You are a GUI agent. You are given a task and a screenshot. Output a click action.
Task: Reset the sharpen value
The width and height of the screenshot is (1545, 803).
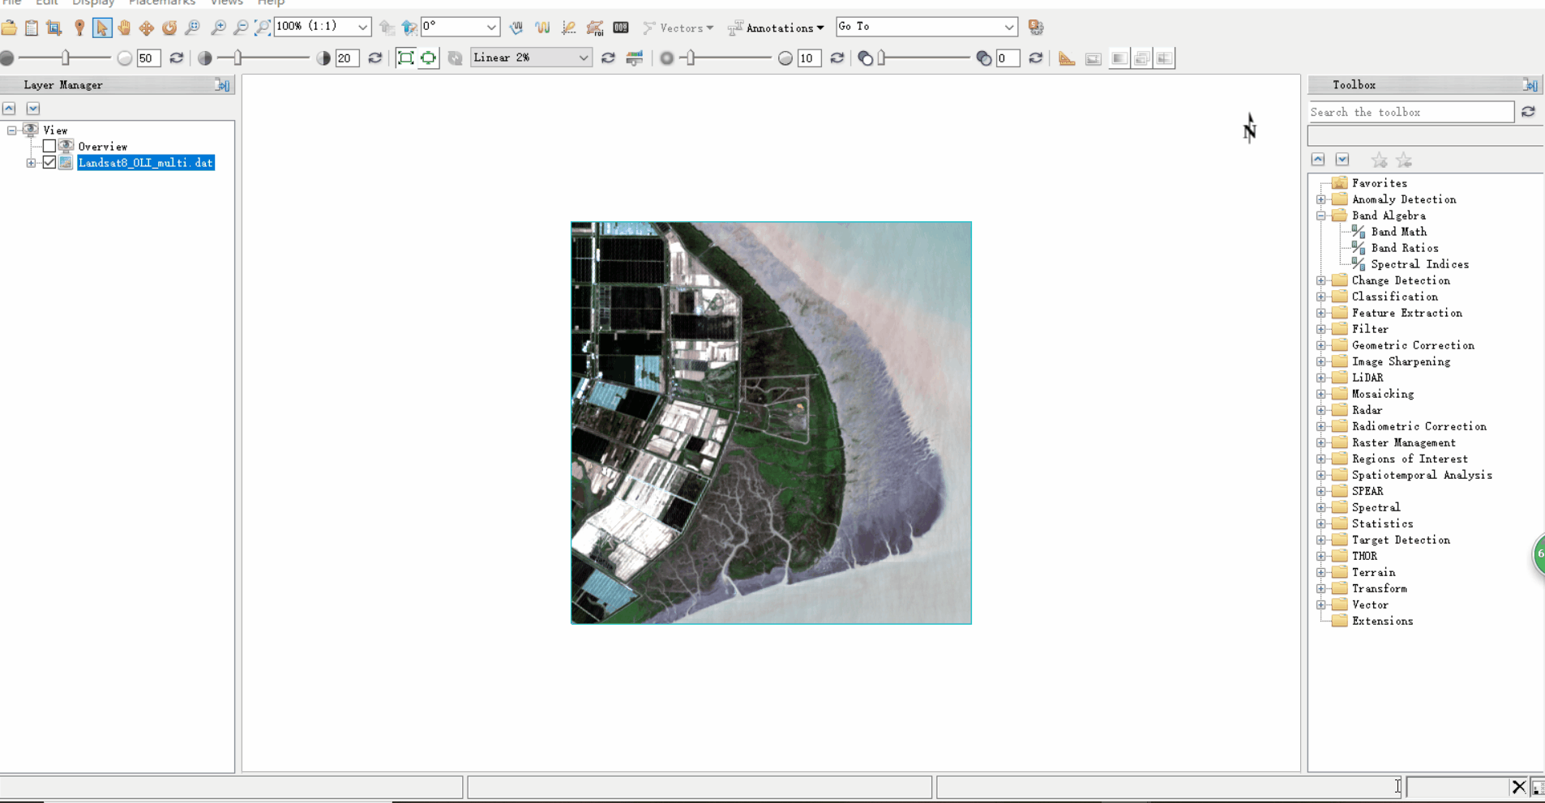(x=837, y=58)
